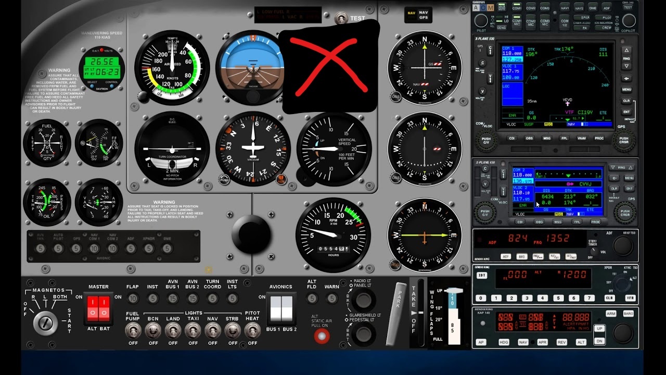The height and width of the screenshot is (375, 666).
Task: Click the AVN BUS 1 circuit breaker
Action: 173,298
